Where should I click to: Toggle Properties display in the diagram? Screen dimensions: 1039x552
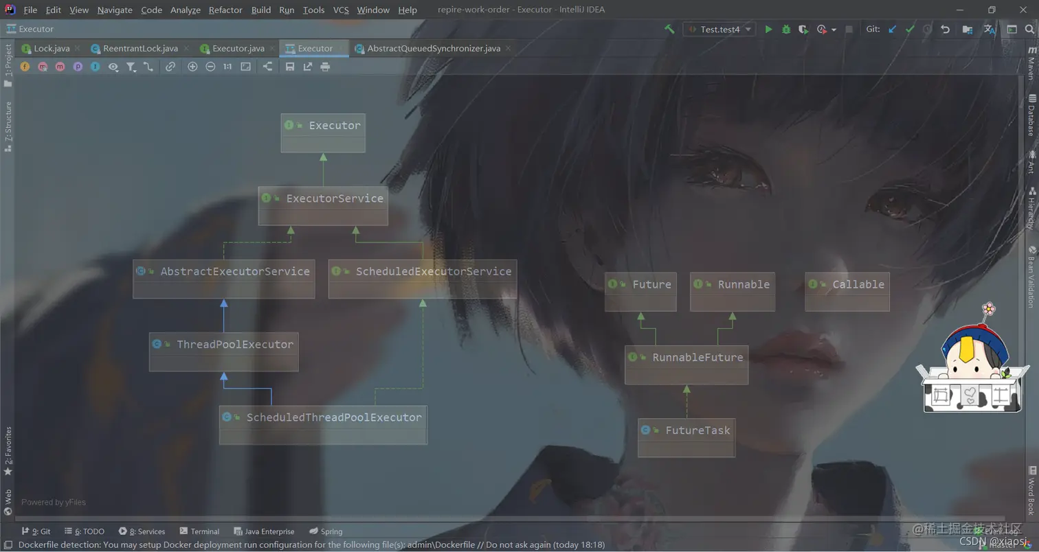(78, 67)
